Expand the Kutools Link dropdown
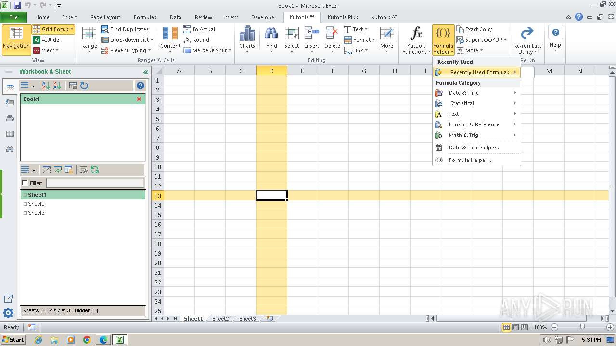 [x=356, y=50]
